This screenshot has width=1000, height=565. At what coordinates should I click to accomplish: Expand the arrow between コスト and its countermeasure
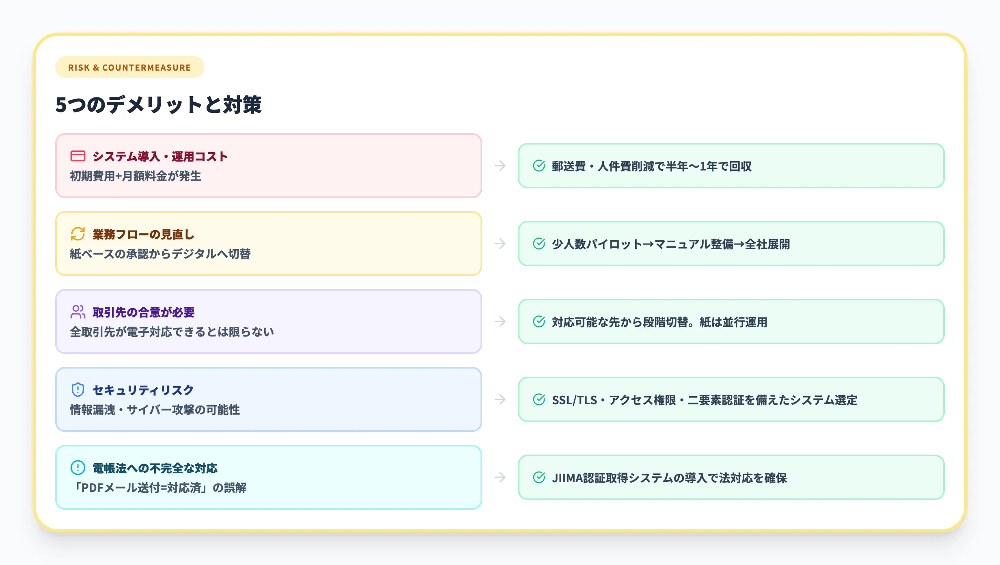coord(500,166)
